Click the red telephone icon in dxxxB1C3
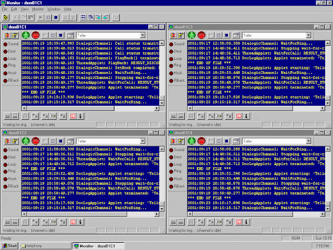The height and width of the screenshot is (250, 333). tap(201, 35)
